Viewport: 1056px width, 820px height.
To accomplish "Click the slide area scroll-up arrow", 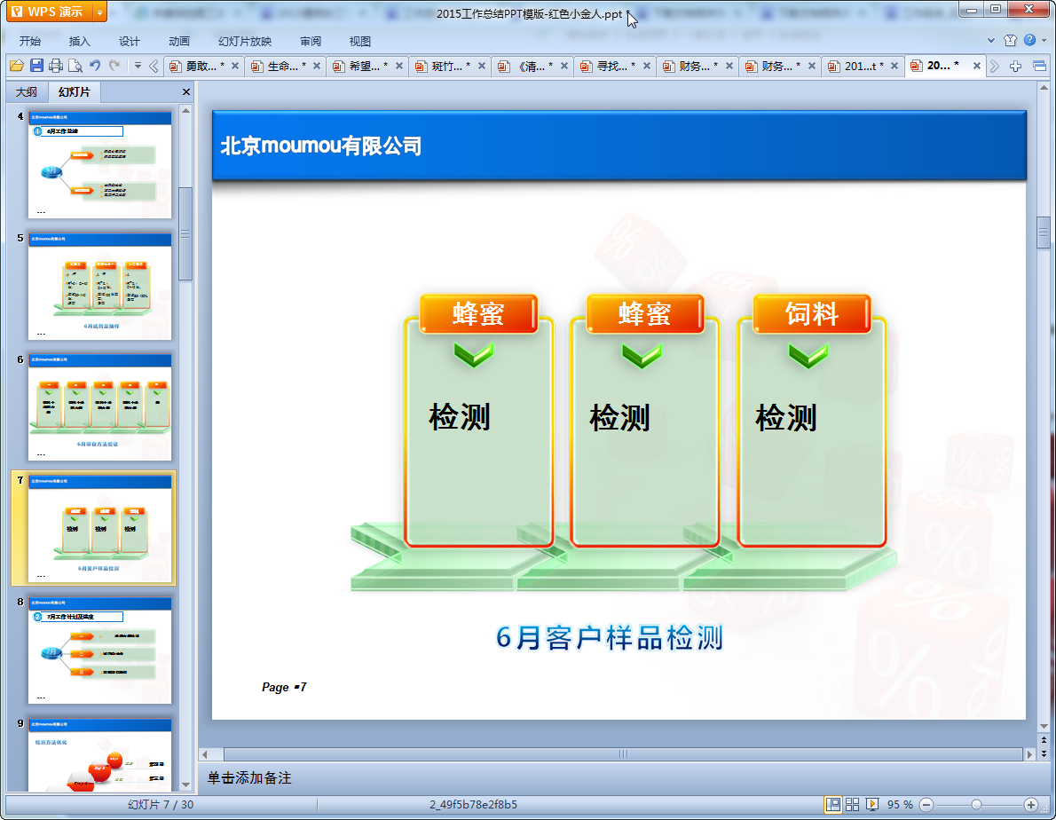I will click(x=1044, y=88).
